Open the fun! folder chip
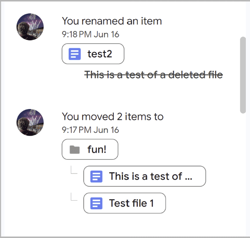 [90, 149]
